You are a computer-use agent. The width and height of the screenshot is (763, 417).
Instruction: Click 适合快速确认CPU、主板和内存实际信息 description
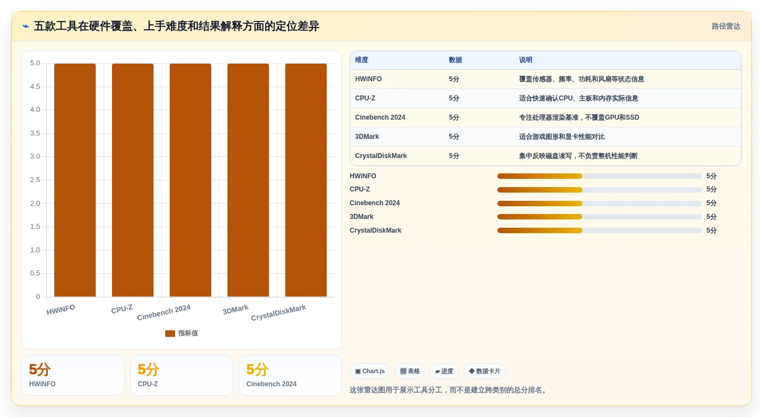click(x=579, y=98)
